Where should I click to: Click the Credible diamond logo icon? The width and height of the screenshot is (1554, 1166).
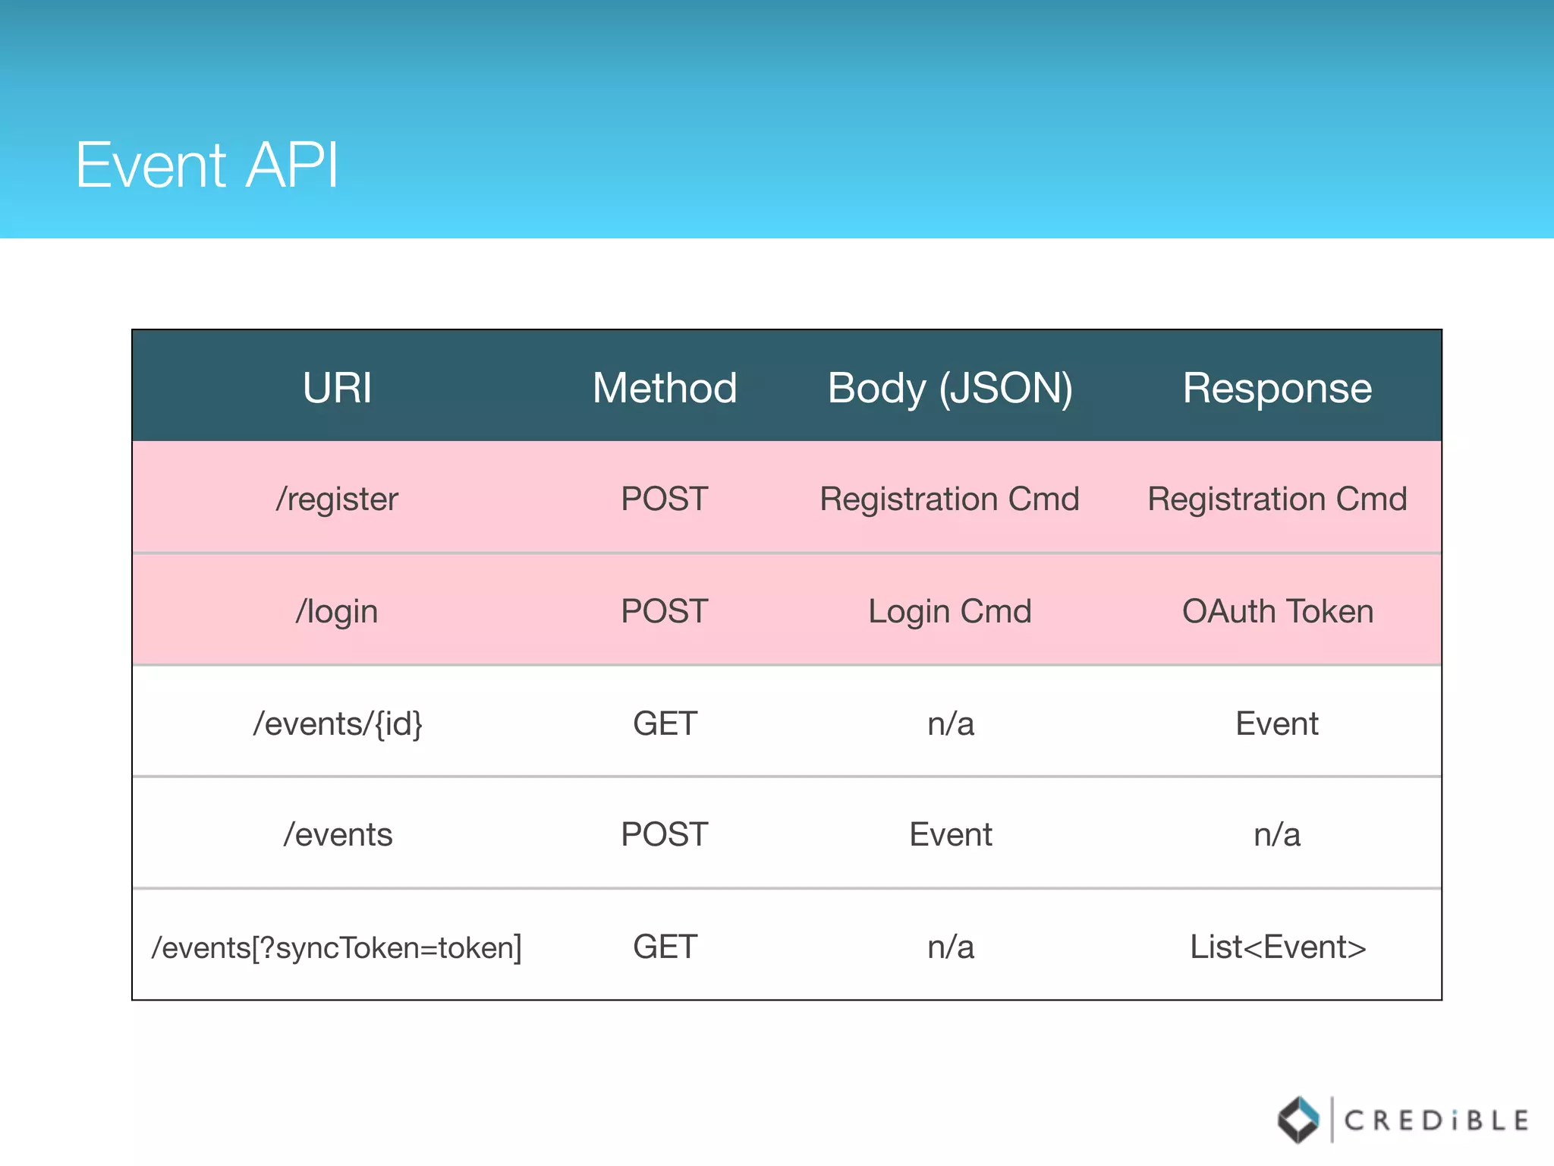[x=1298, y=1120]
